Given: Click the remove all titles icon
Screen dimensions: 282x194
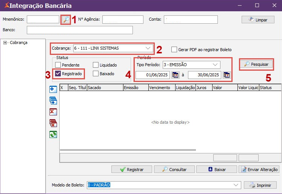Looking at the screenshot, I should pyautogui.click(x=53, y=123).
